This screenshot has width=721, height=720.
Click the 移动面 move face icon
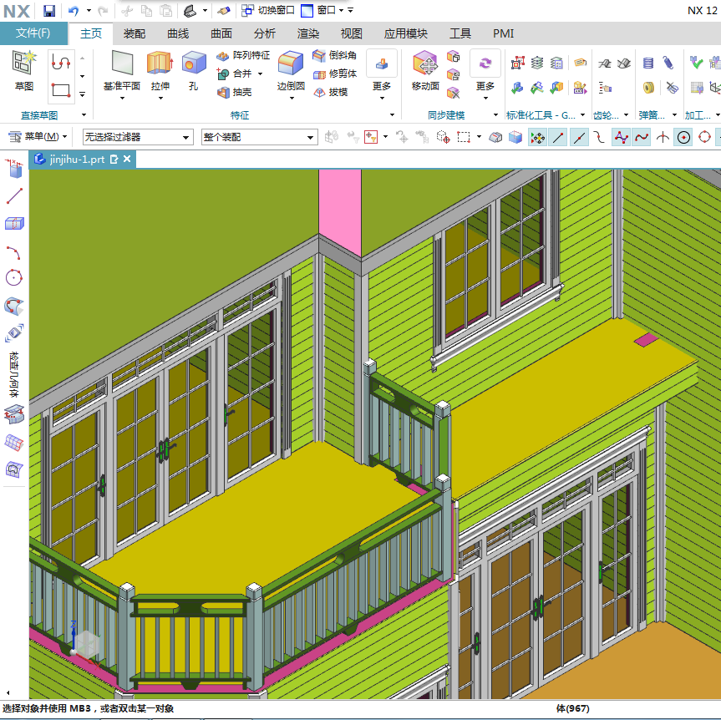click(x=425, y=71)
